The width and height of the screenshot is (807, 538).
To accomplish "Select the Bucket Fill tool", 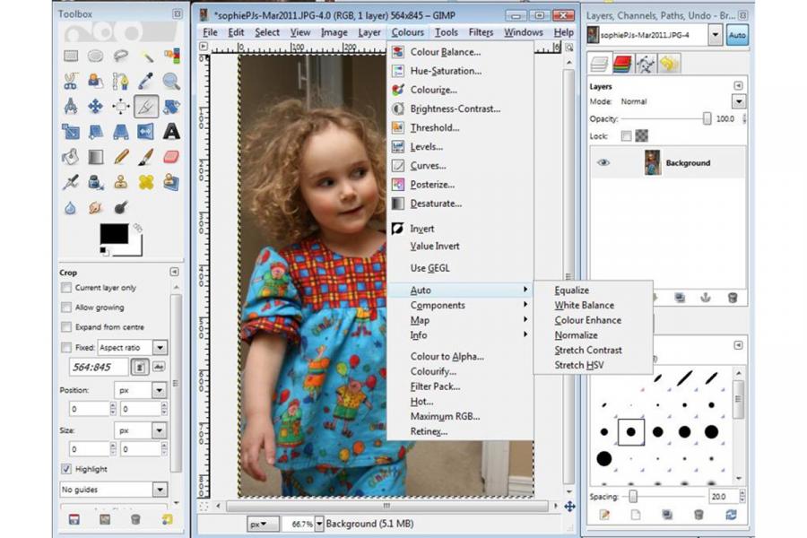I will coord(70,157).
